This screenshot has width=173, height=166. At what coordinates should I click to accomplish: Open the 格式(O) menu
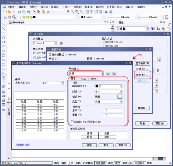(x=55, y=7)
